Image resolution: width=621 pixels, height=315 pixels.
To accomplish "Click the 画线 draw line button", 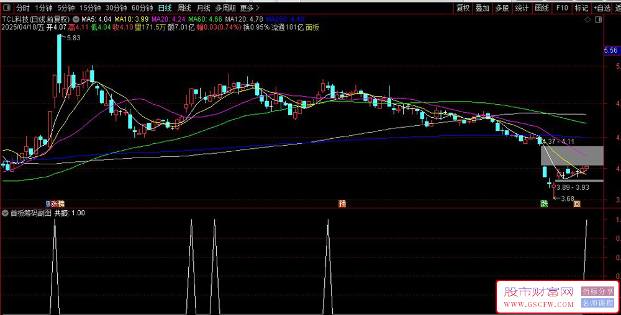I will [x=542, y=8].
